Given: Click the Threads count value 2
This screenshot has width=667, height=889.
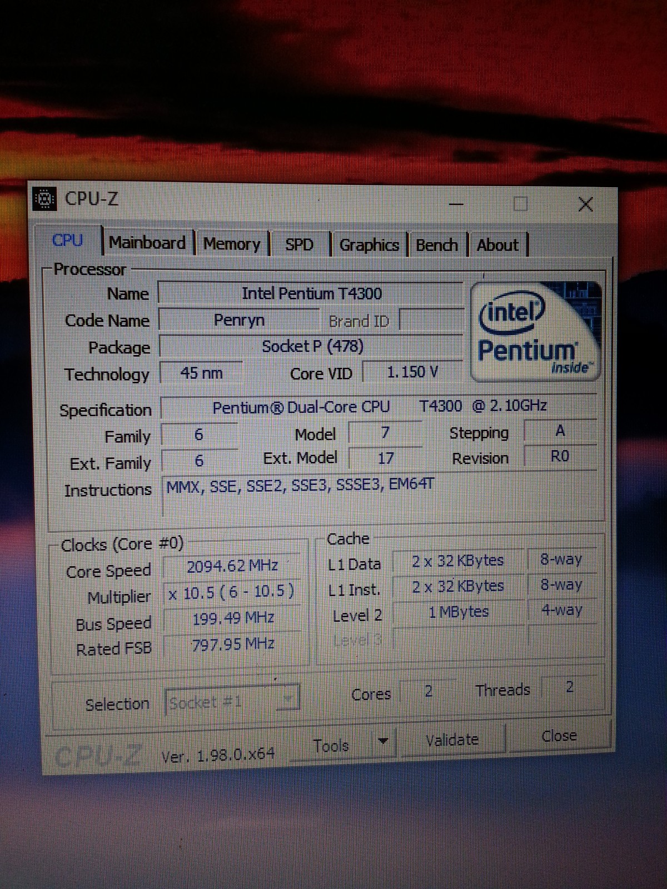Looking at the screenshot, I should (x=570, y=687).
